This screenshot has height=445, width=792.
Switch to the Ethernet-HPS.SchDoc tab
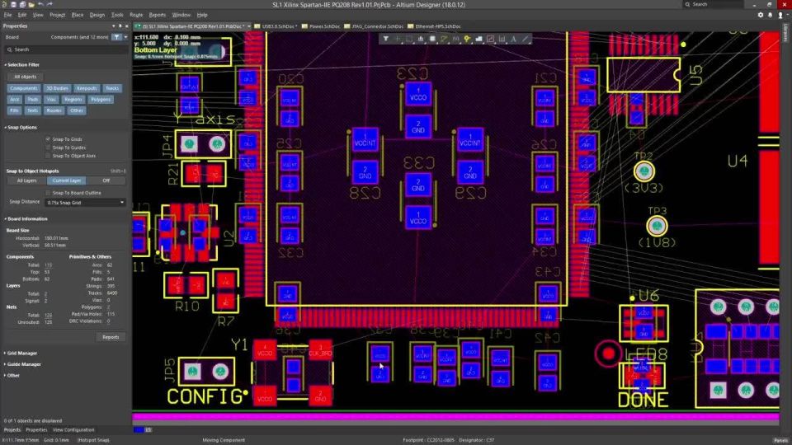[435, 26]
